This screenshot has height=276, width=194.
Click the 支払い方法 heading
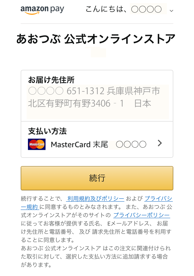click(x=47, y=131)
